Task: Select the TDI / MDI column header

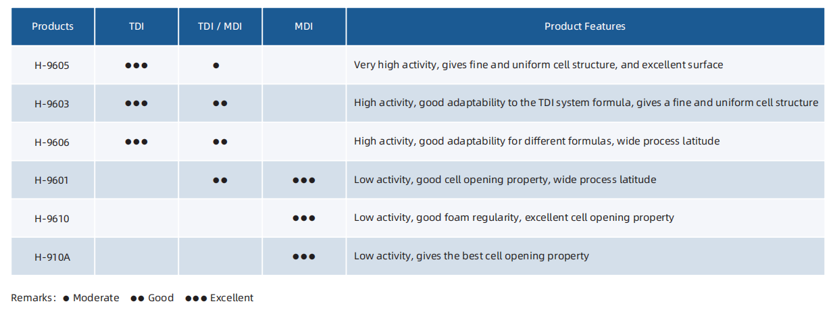Action: [x=220, y=26]
